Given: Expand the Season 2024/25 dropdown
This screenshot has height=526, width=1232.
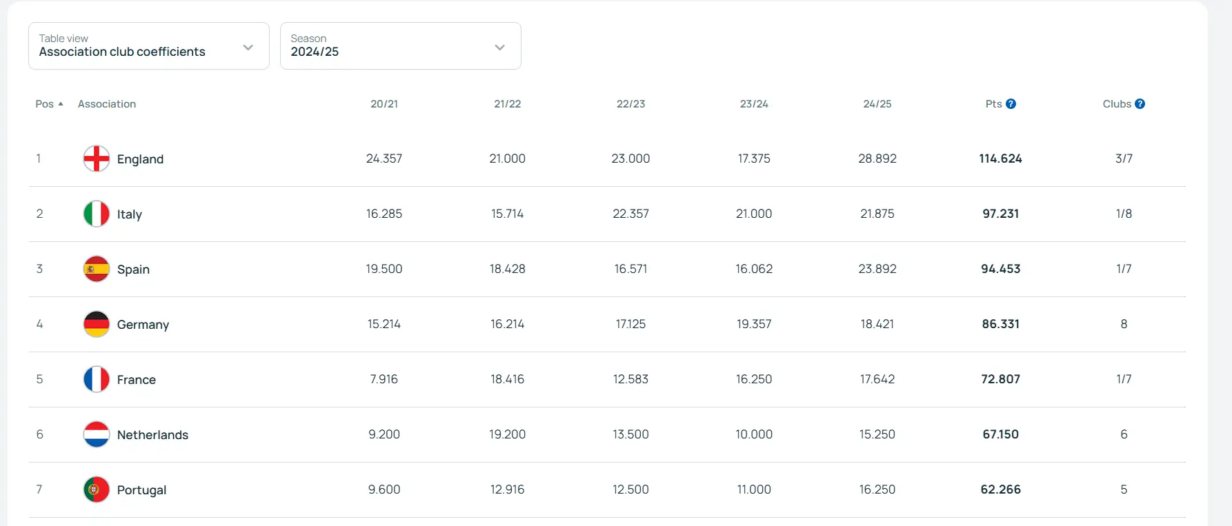Looking at the screenshot, I should (x=400, y=46).
